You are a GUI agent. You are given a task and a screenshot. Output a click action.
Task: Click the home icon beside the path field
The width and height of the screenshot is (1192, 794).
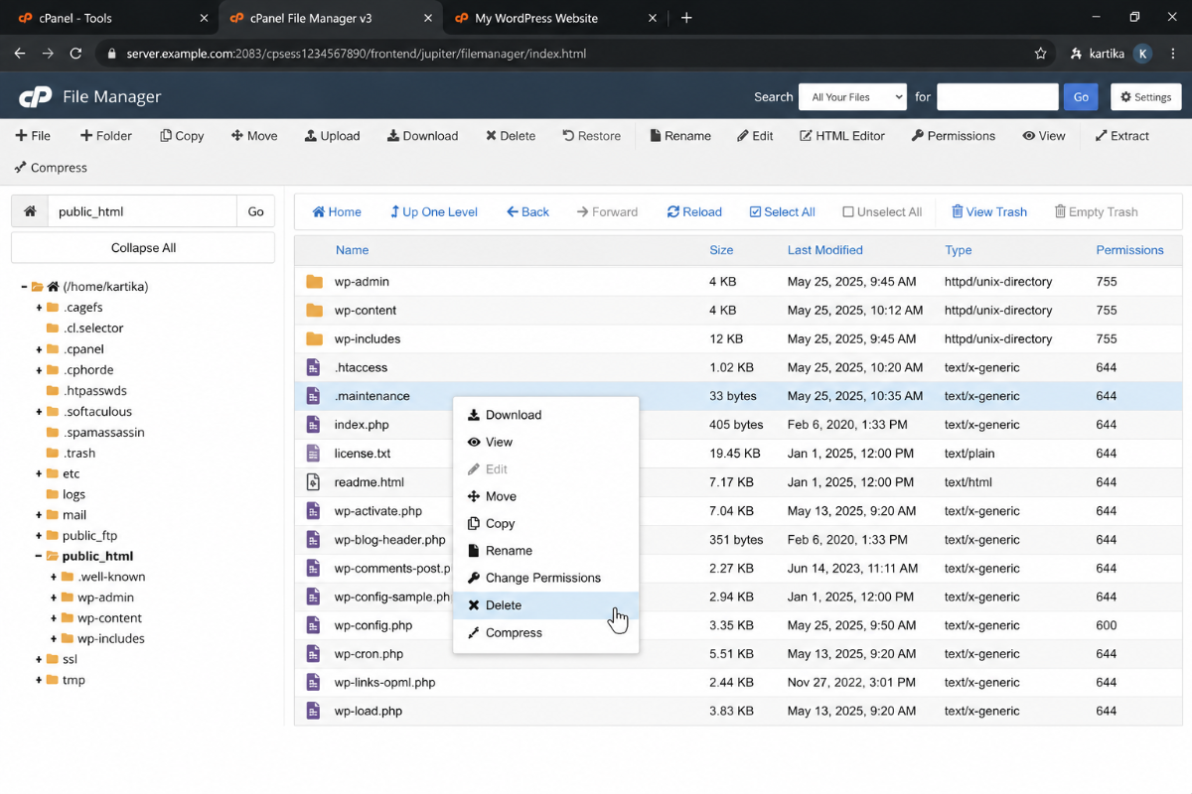30,211
